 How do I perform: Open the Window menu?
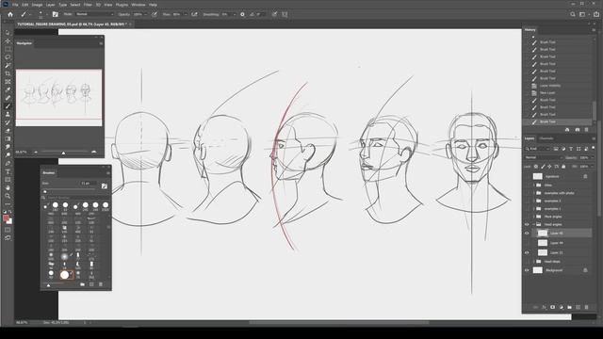(x=139, y=5)
